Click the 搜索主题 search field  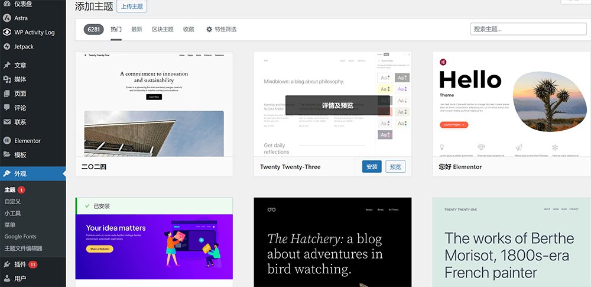528,29
